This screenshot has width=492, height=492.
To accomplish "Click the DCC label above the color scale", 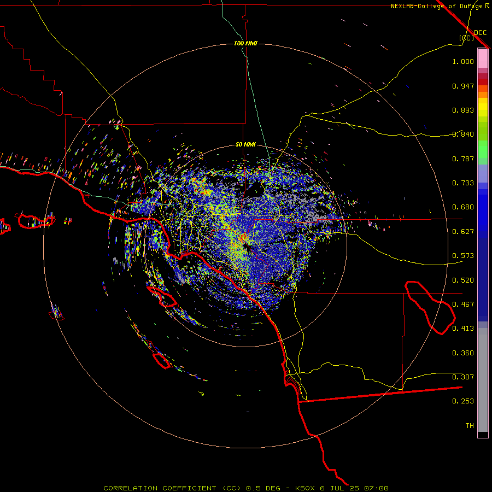I will point(480,33).
